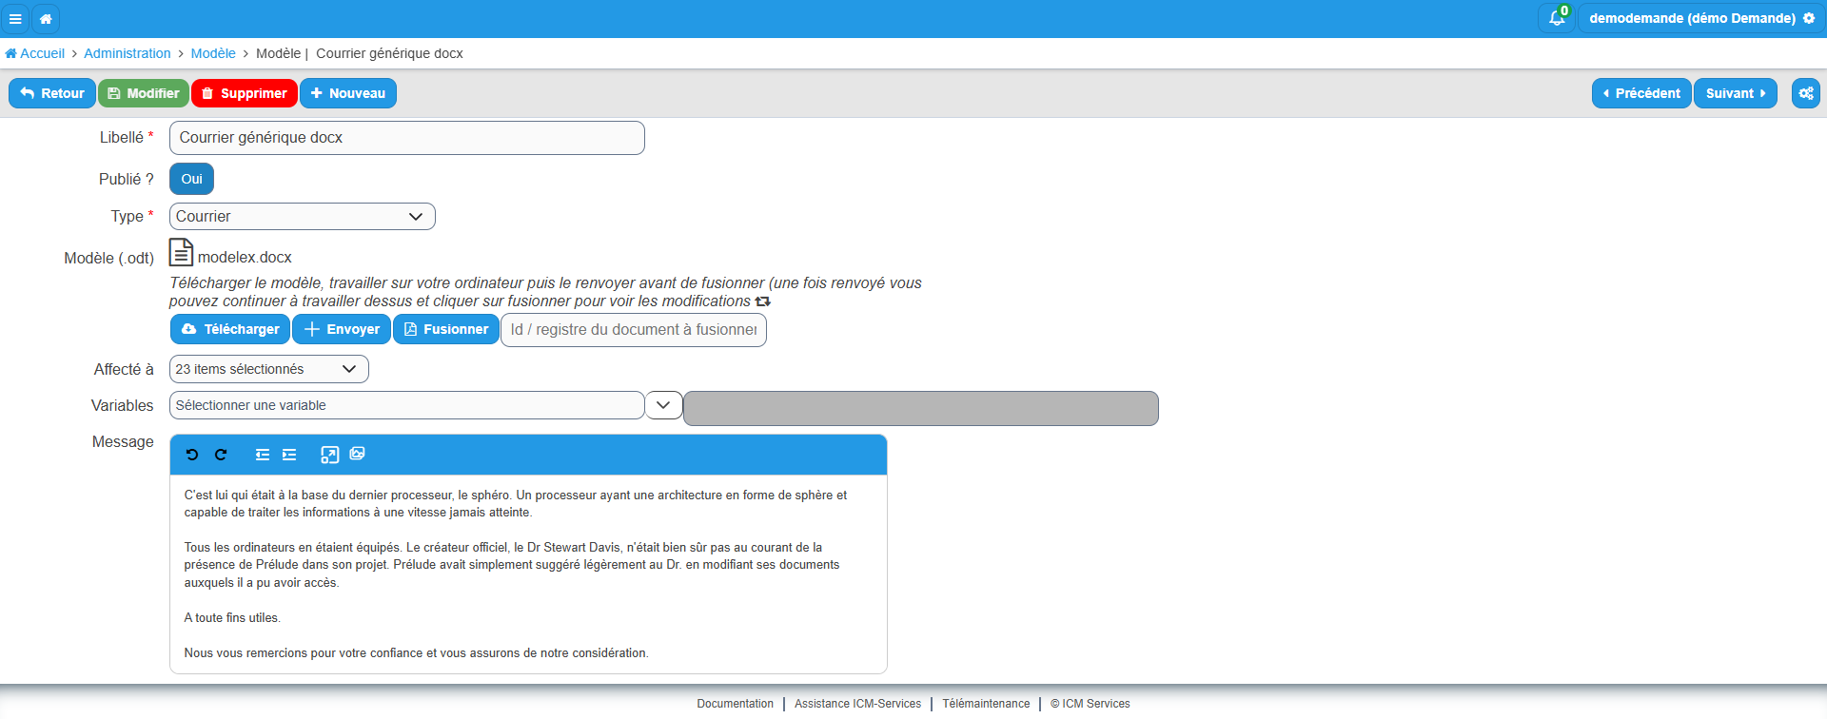Insert image in message editor
Screen dimensions: 1827x719
357,454
